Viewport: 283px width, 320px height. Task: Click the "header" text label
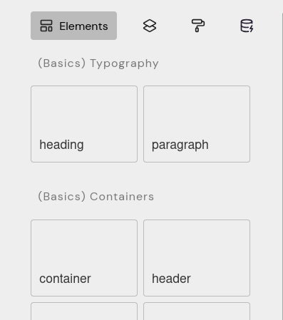pyautogui.click(x=171, y=279)
